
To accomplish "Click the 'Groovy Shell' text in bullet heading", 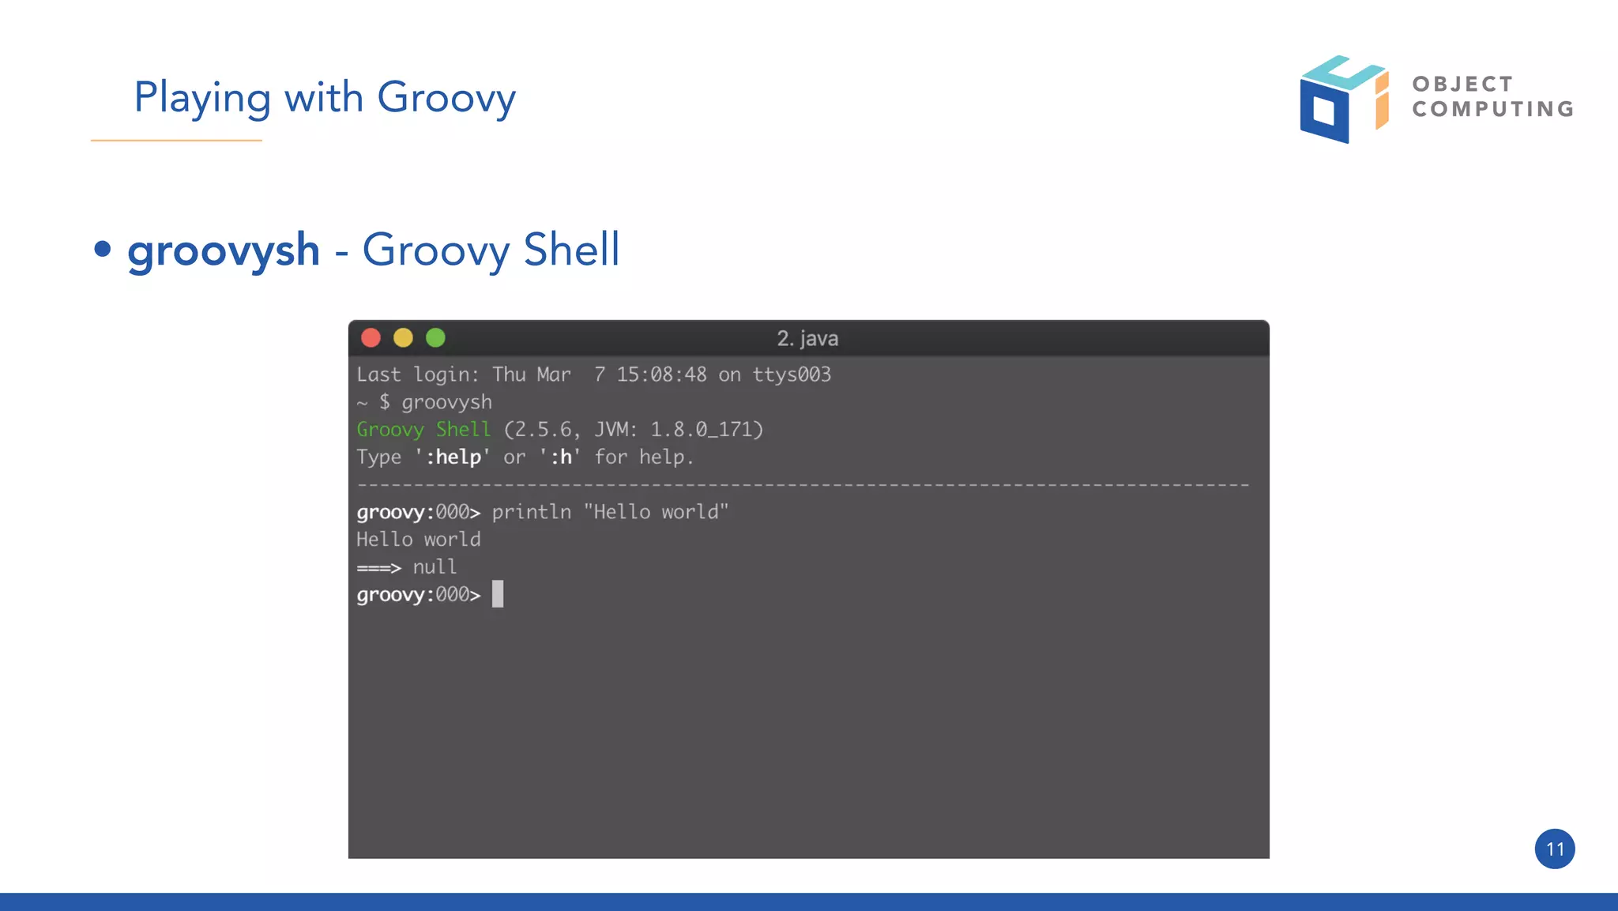I will coord(491,250).
